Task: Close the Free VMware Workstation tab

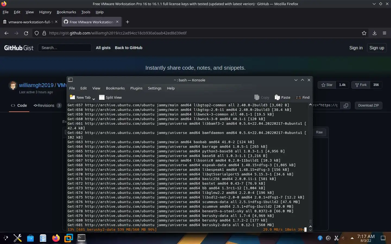Action: 117,22
